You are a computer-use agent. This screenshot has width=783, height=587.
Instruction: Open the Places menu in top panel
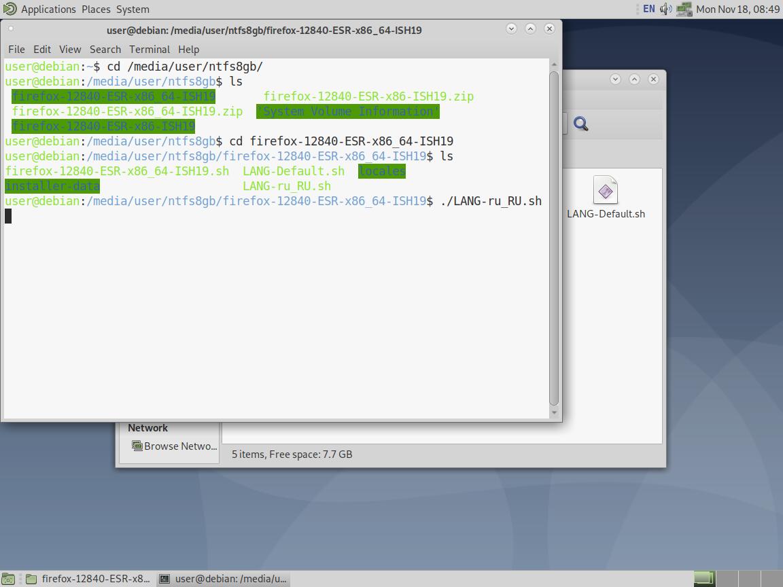96,9
